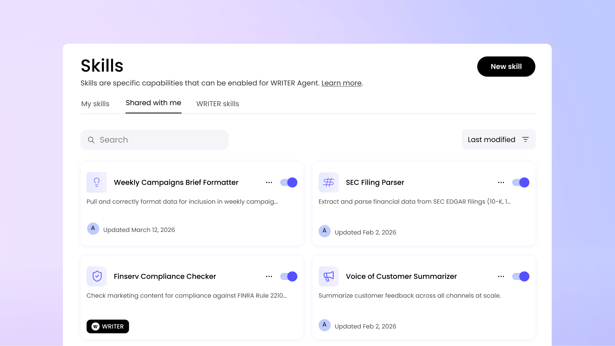Switch to the My skills tab
615x346 pixels.
click(x=95, y=104)
